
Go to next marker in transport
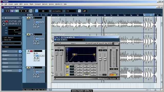(9, 11)
